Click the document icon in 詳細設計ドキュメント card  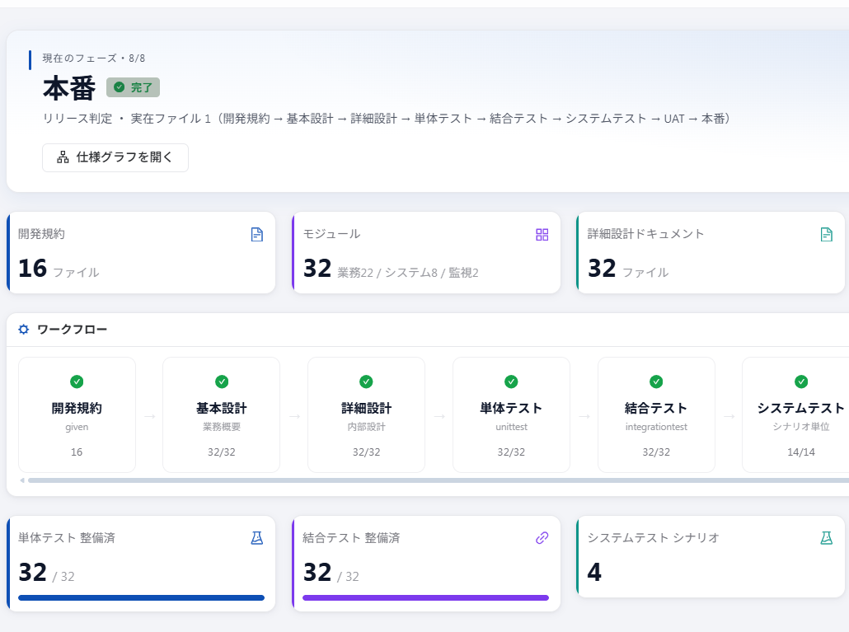tap(826, 234)
